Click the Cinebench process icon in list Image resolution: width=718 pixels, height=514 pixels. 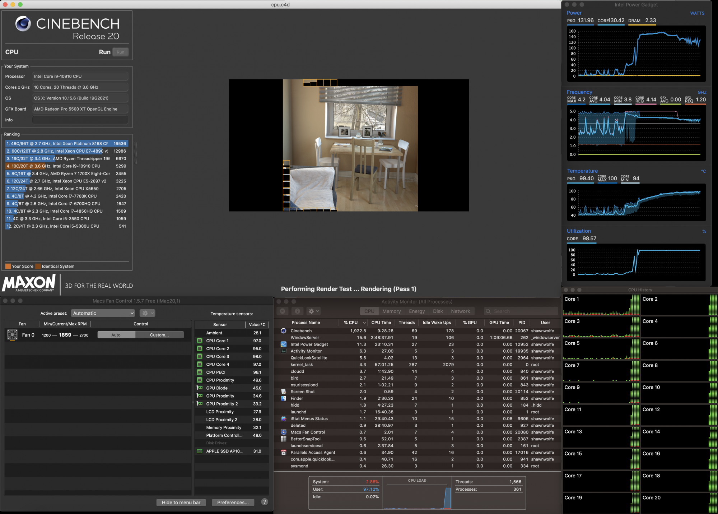(283, 331)
